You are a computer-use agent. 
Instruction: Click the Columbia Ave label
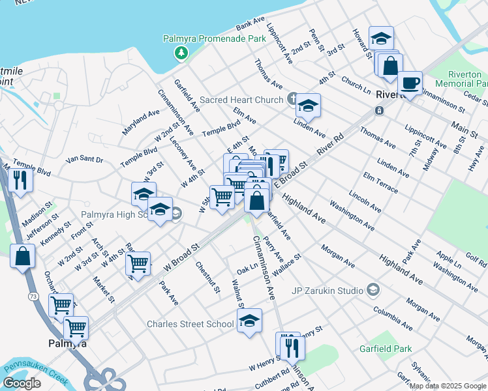pos(393,319)
